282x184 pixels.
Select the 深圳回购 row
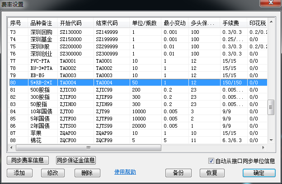(138, 32)
